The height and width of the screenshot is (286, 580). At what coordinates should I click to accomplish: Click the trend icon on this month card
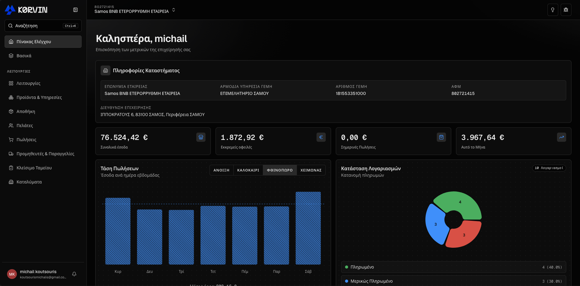562,137
